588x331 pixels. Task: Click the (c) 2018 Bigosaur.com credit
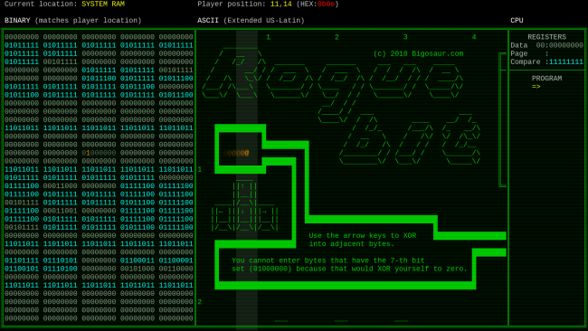(419, 53)
